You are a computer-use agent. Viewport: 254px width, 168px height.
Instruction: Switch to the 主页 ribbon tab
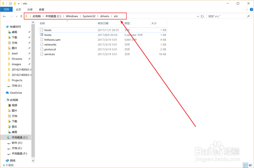(x=18, y=10)
